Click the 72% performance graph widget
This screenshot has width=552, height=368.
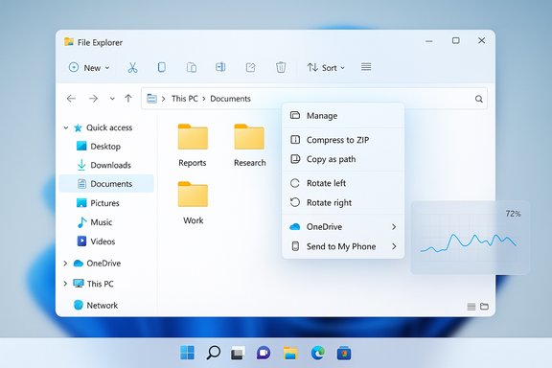(x=471, y=238)
